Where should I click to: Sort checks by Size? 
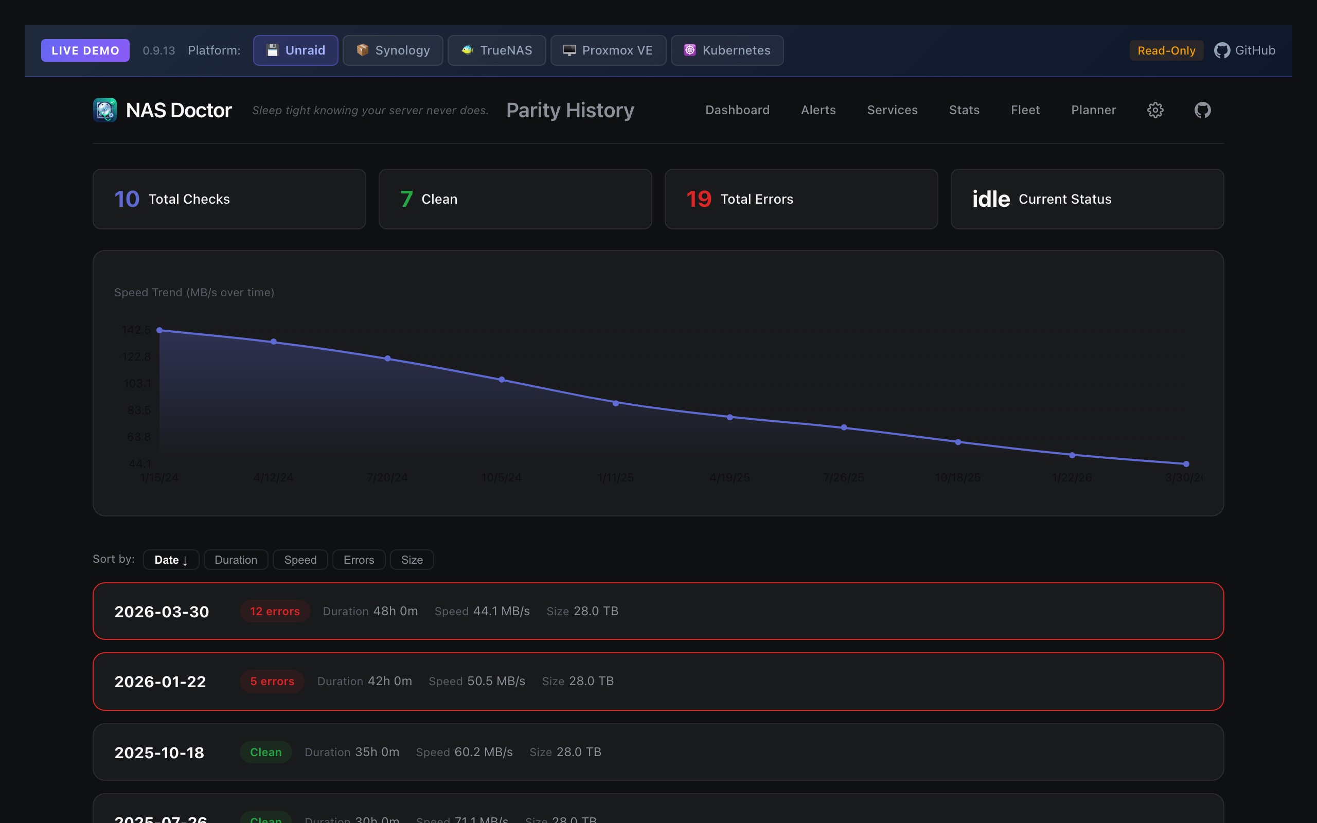click(x=412, y=560)
